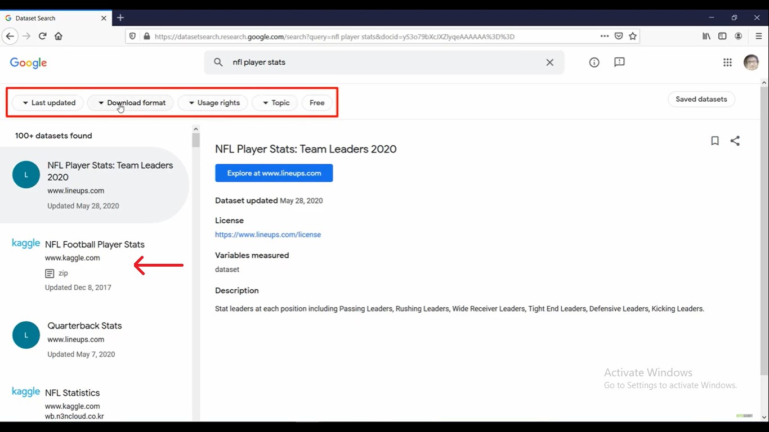The width and height of the screenshot is (769, 432).
Task: Click the tracking protection shield icon
Action: pyautogui.click(x=133, y=37)
